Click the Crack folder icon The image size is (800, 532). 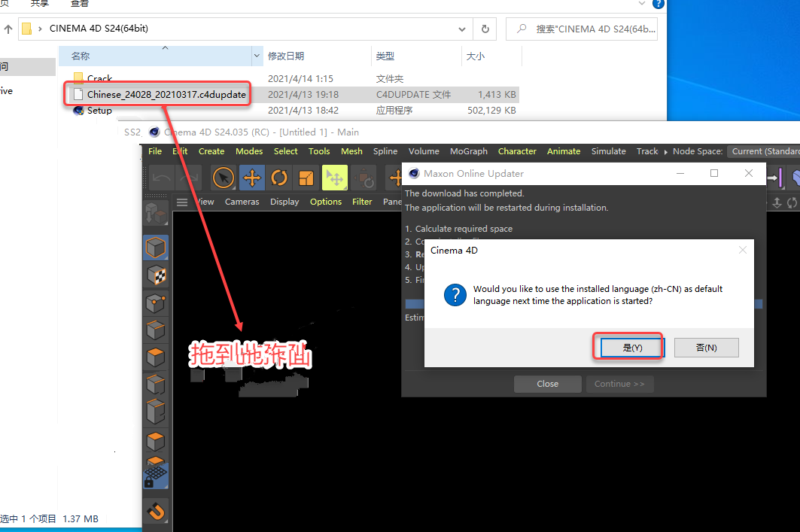[78, 78]
